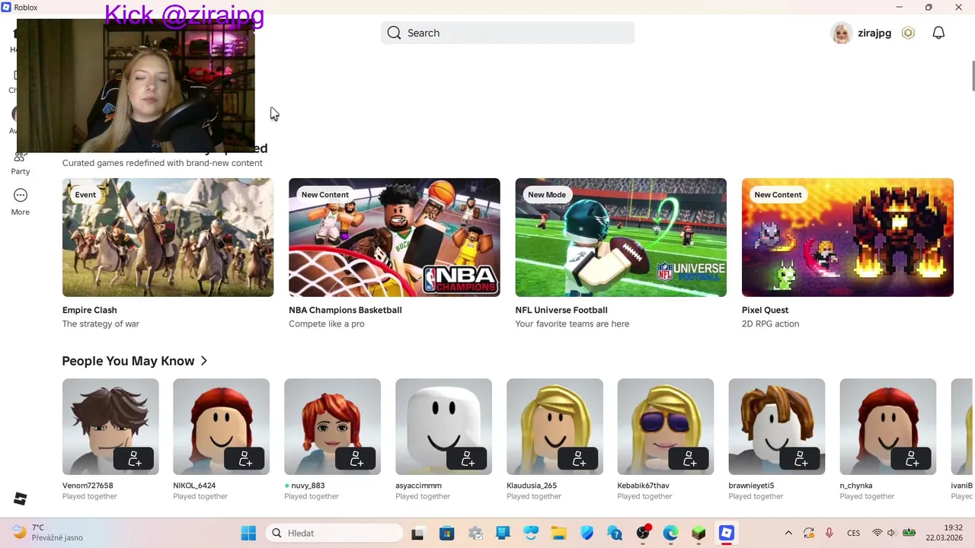975x548 pixels.
Task: Open Pixel Quest title link
Action: (x=765, y=310)
